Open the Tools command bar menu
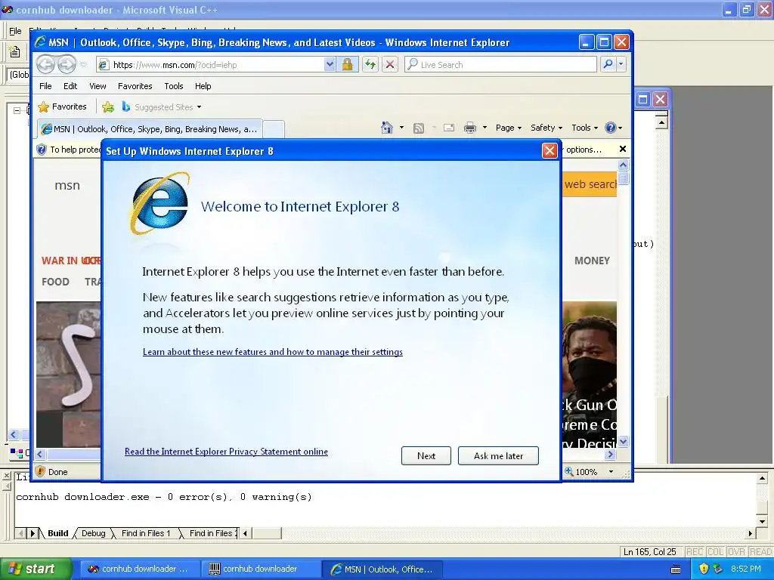 584,128
